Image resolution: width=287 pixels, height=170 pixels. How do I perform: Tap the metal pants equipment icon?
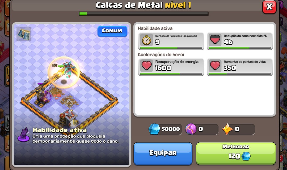pyautogui.click(x=24, y=34)
